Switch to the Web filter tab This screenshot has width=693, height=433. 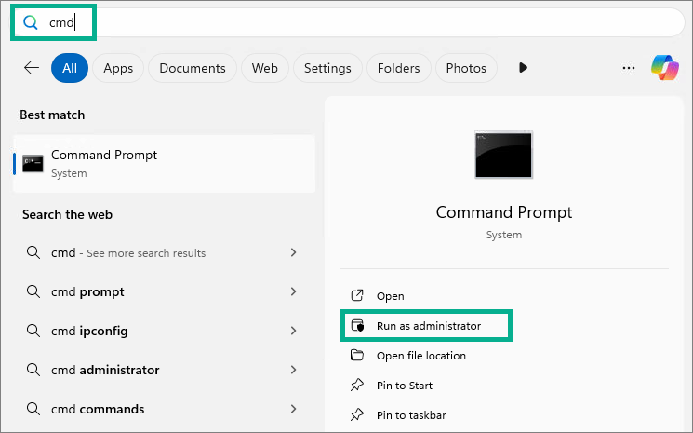pyautogui.click(x=265, y=68)
